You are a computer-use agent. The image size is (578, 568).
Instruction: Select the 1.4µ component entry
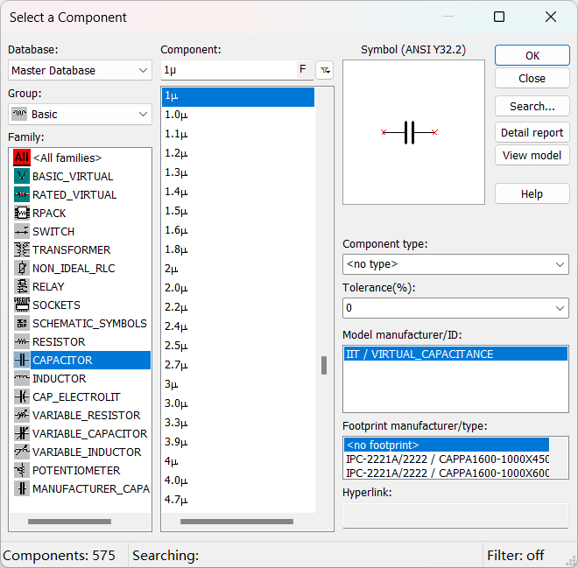tap(238, 192)
